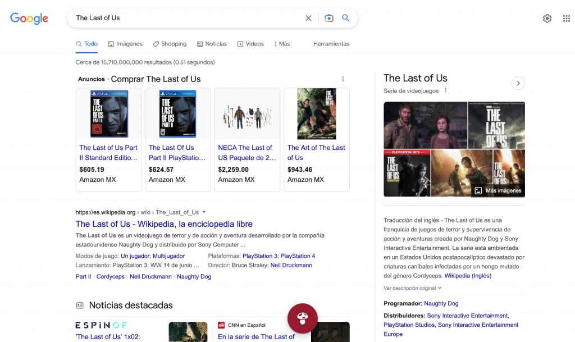The height and width of the screenshot is (342, 575).
Task: Click the Herramientas button
Action: pyautogui.click(x=331, y=44)
